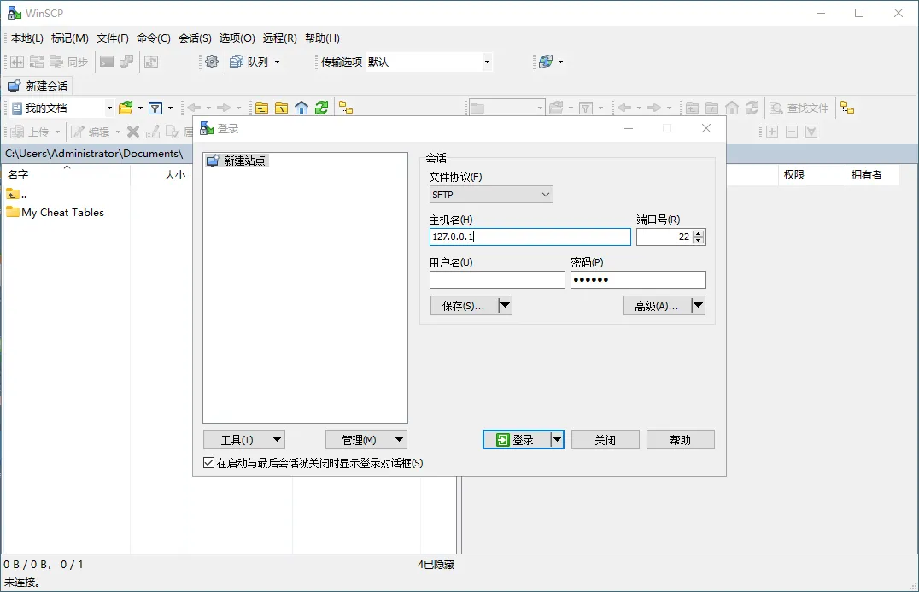Refresh the local panel with the green refresh icon
Screen dimensions: 919x592
click(322, 108)
